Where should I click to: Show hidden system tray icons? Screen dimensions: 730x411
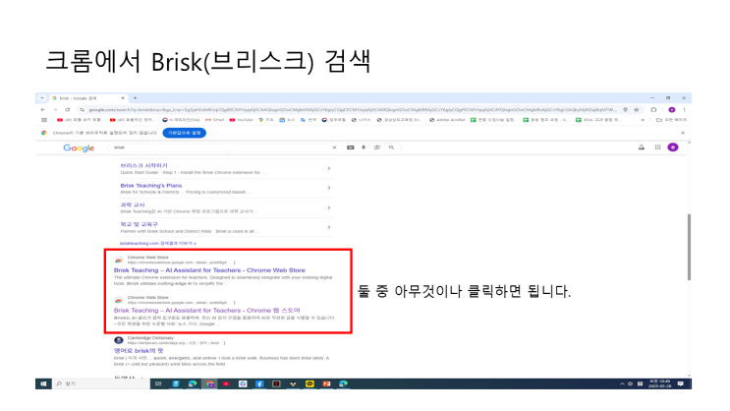pos(622,384)
